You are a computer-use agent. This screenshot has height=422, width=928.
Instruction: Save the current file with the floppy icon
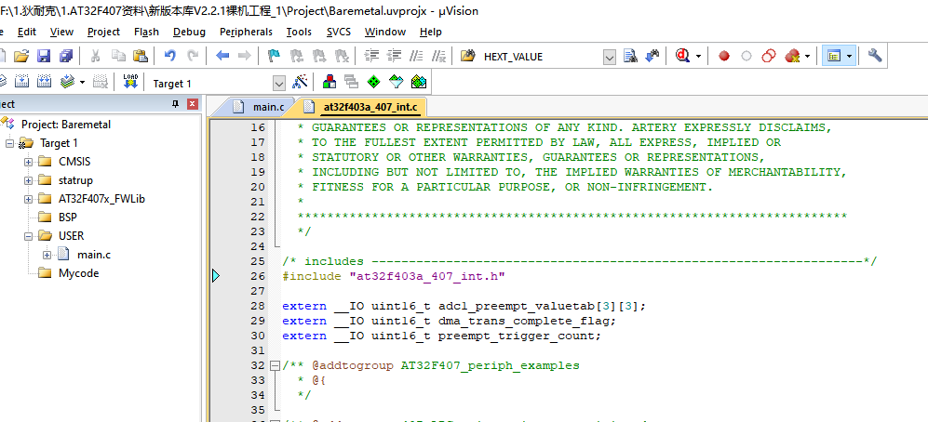pyautogui.click(x=44, y=56)
